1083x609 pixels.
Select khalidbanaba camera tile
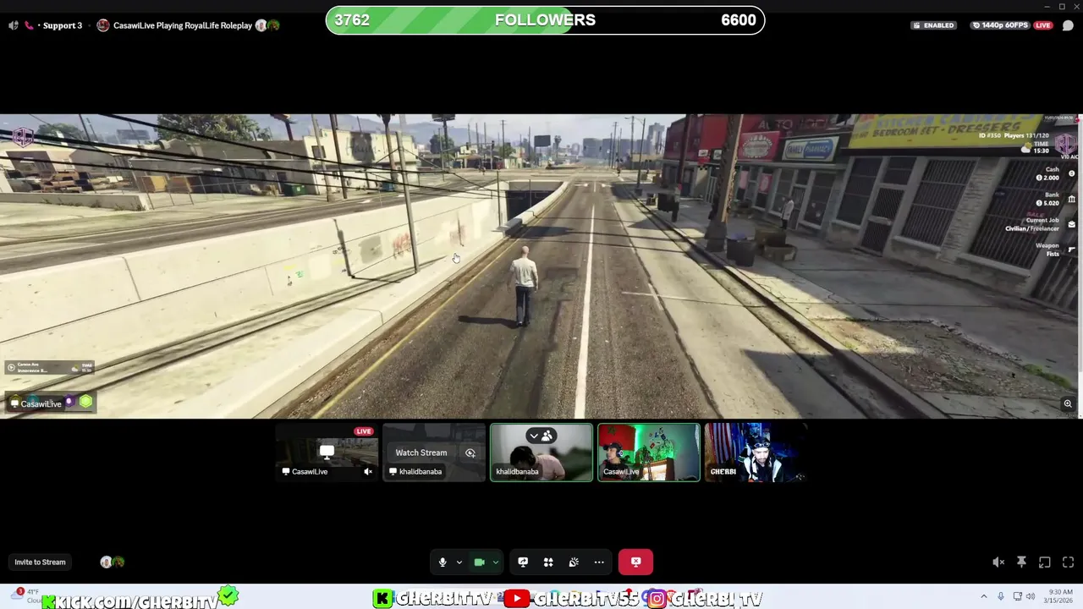click(x=541, y=453)
